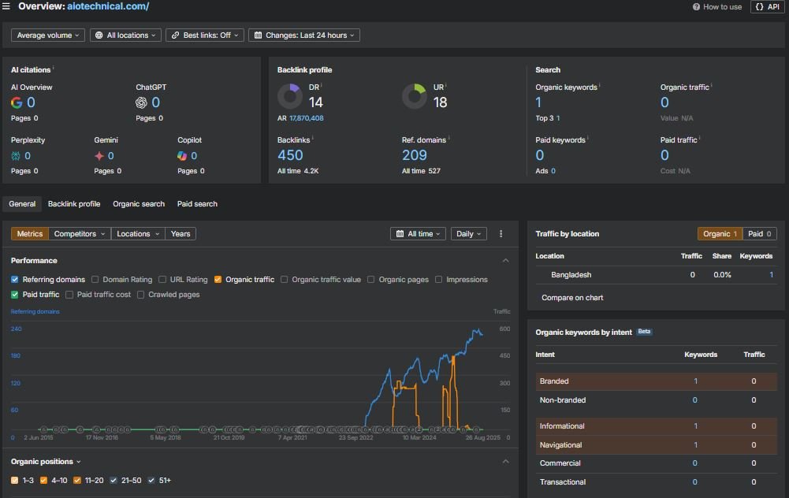
Task: Expand the All locations dropdown
Action: [x=126, y=35]
